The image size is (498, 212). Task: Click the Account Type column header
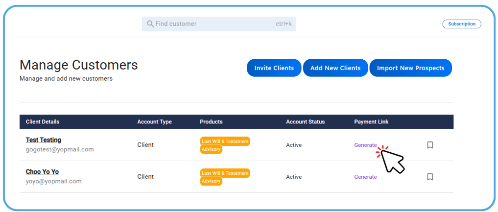tap(154, 122)
